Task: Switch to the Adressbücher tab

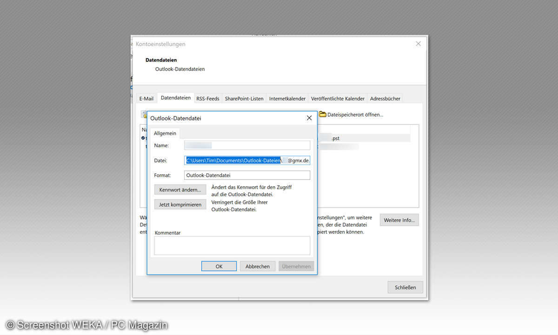Action: [385, 99]
